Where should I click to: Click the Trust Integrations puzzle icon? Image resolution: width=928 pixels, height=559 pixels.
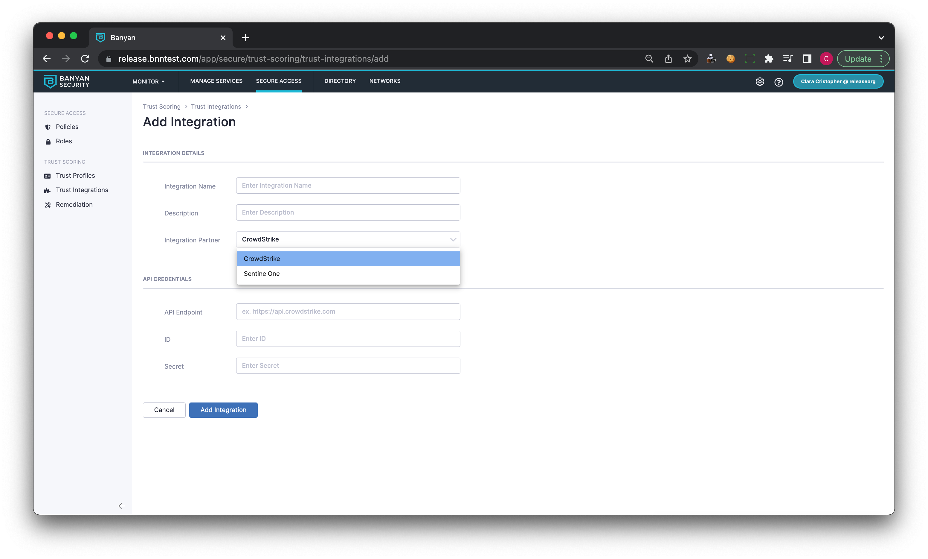(x=48, y=190)
